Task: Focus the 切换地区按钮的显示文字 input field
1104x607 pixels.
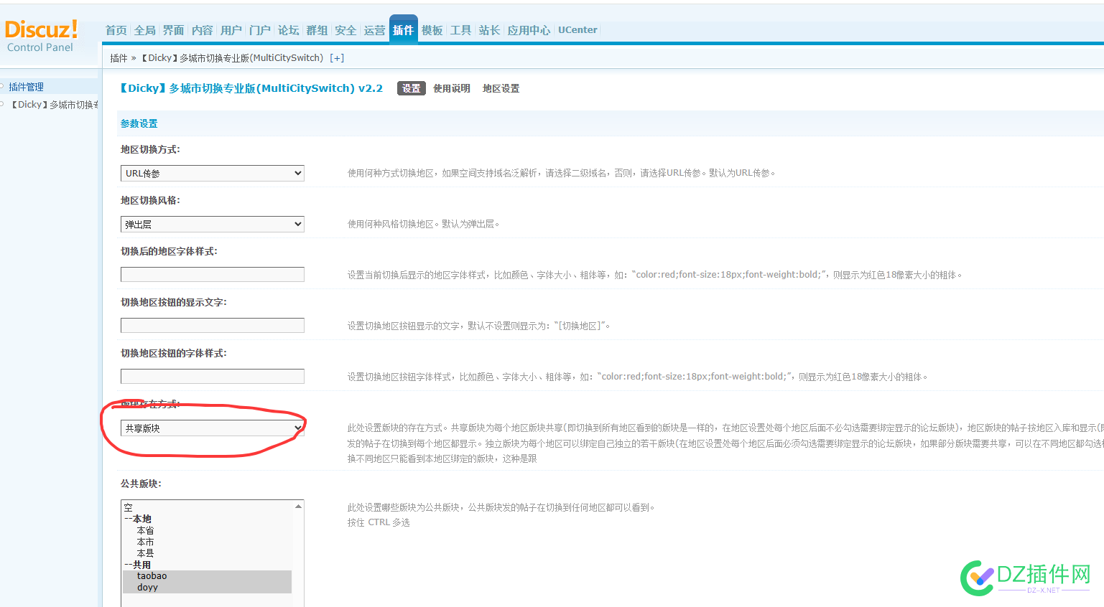Action: click(x=213, y=325)
